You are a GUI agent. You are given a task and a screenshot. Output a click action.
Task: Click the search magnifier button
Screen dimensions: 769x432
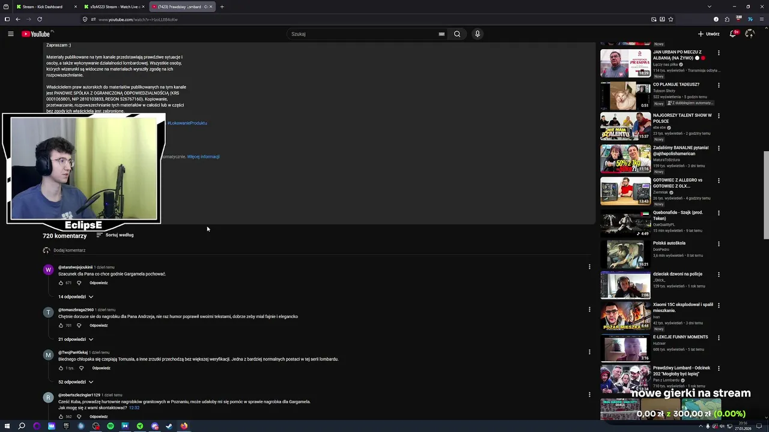457,34
